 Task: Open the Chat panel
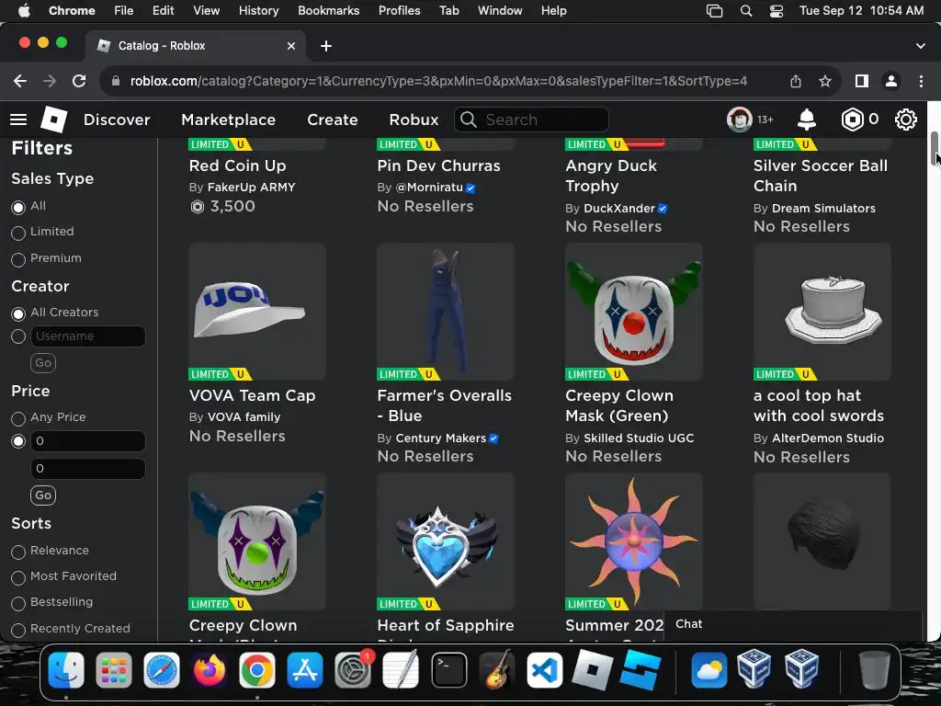[x=792, y=624]
